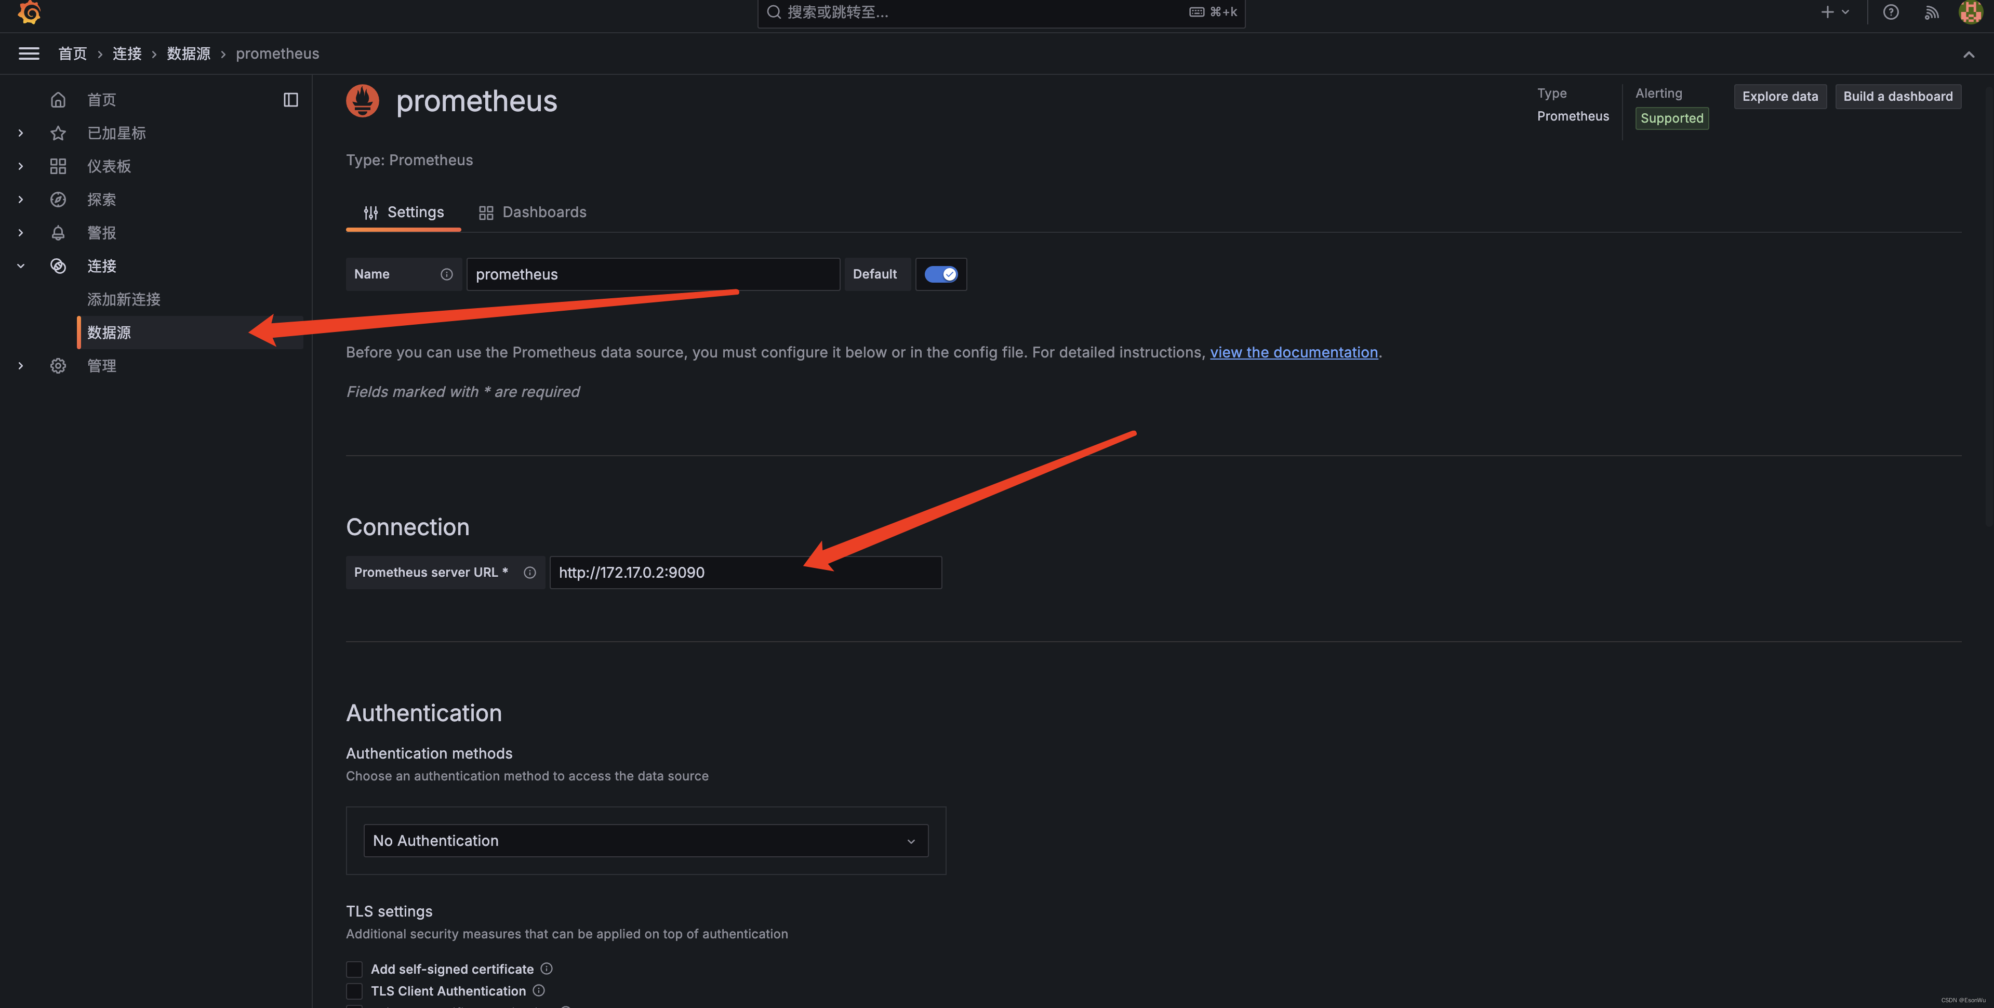Undock the sidebar menu panel
The image size is (1994, 1008).
291,100
